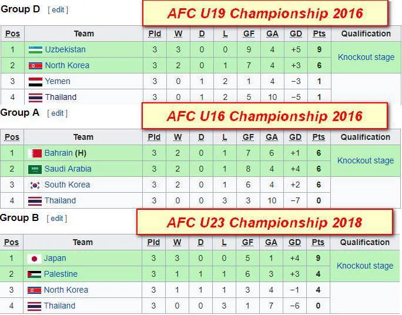Image resolution: width=402 pixels, height=315 pixels.
Task: Open the Group B edit link
Action: tap(56, 219)
